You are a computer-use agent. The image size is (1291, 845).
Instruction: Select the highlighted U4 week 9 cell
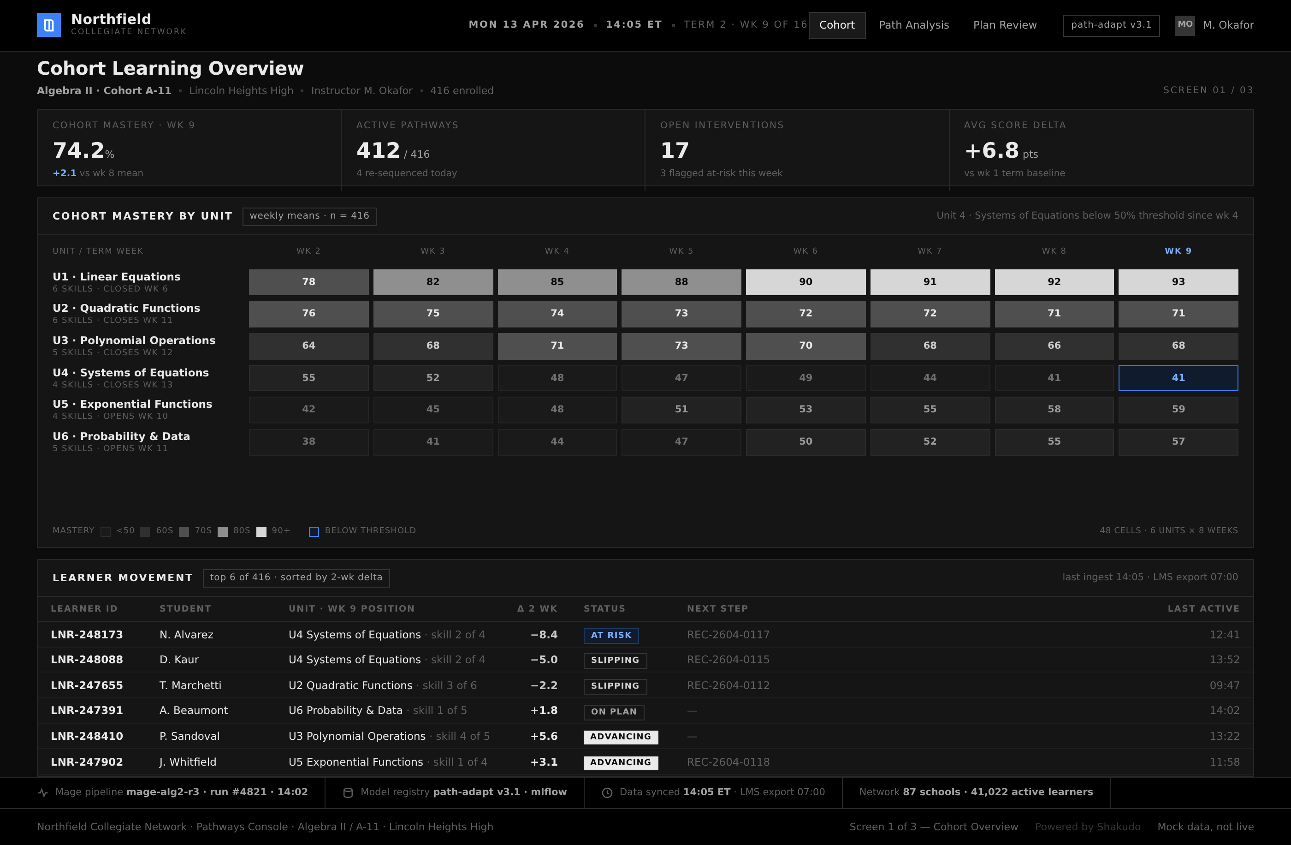point(1178,378)
